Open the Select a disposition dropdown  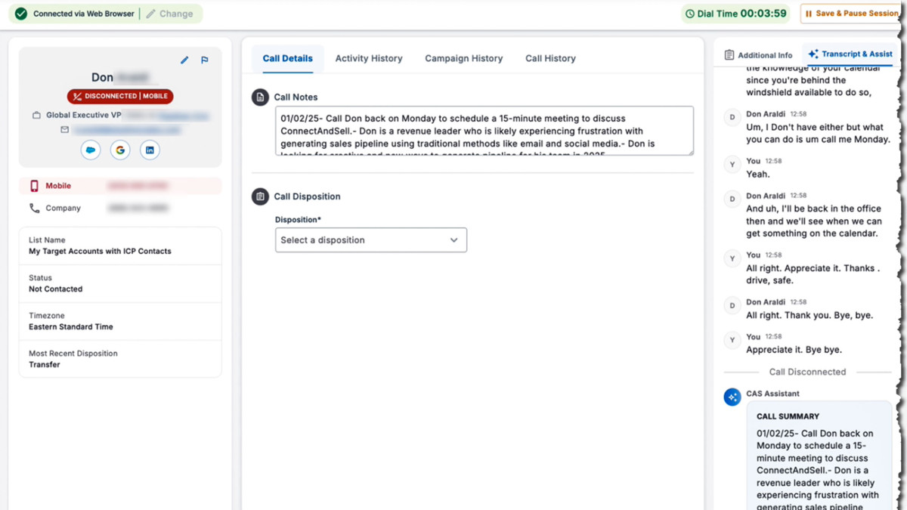(370, 240)
